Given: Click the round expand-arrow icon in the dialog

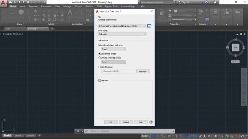Looking at the screenshot, I should 151,122.
